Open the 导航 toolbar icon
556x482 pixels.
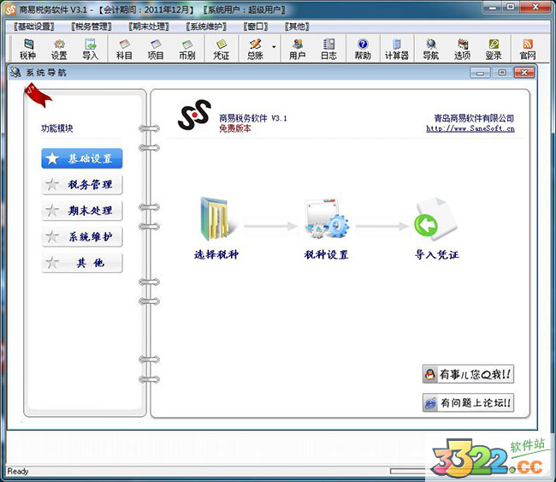click(431, 49)
